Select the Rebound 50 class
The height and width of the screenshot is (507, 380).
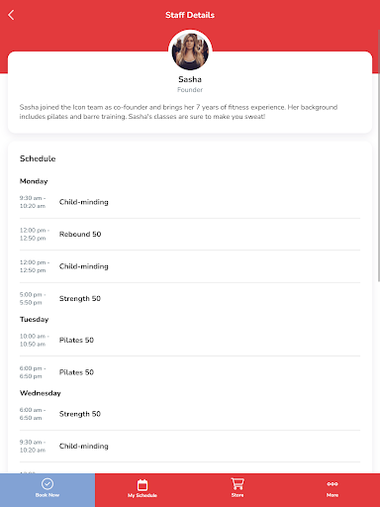[190, 234]
